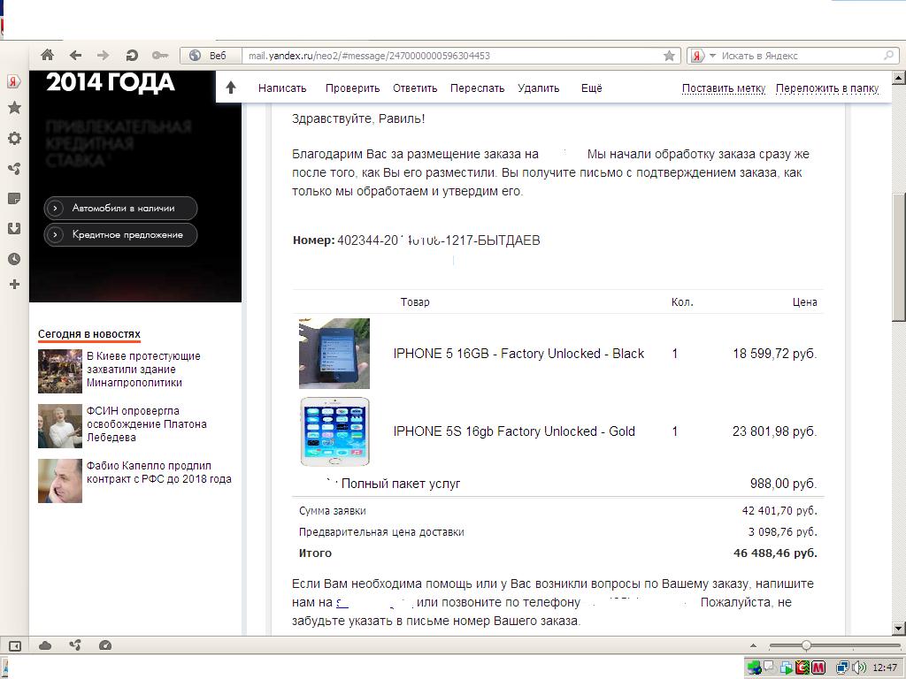Open cloud sync icon in status bar

[x=45, y=645]
